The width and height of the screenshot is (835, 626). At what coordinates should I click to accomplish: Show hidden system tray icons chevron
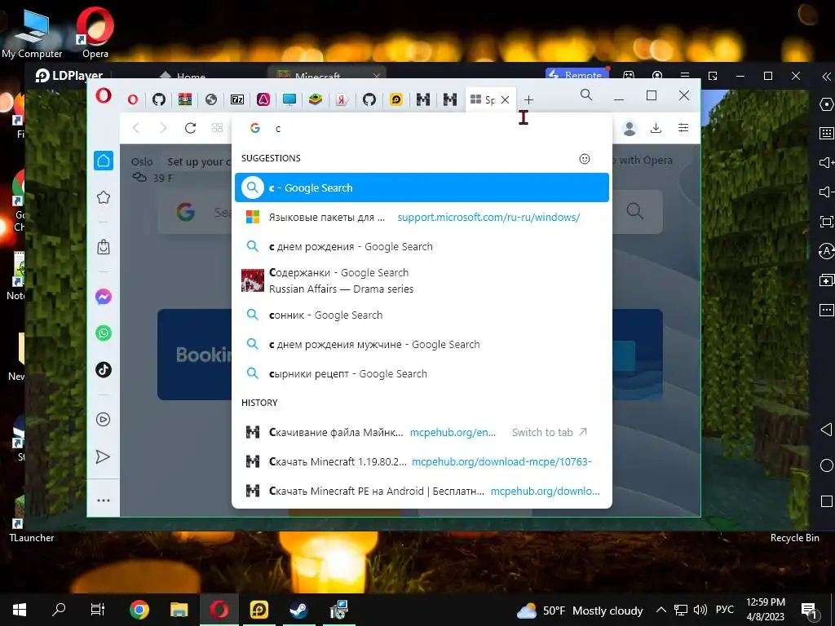660,610
